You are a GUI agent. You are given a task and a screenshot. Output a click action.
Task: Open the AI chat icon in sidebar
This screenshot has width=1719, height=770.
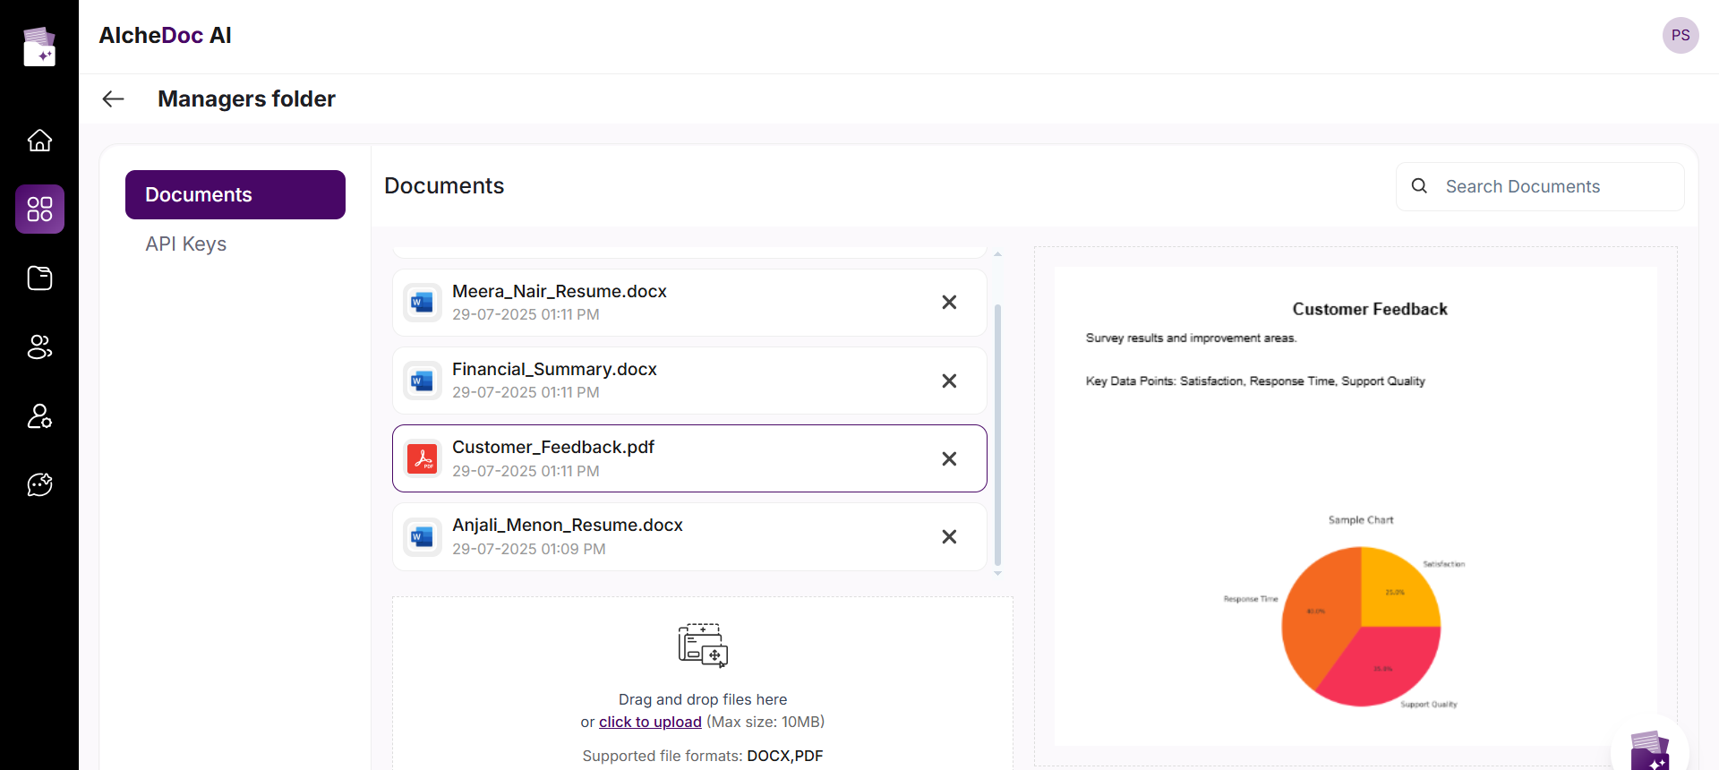[x=39, y=484]
